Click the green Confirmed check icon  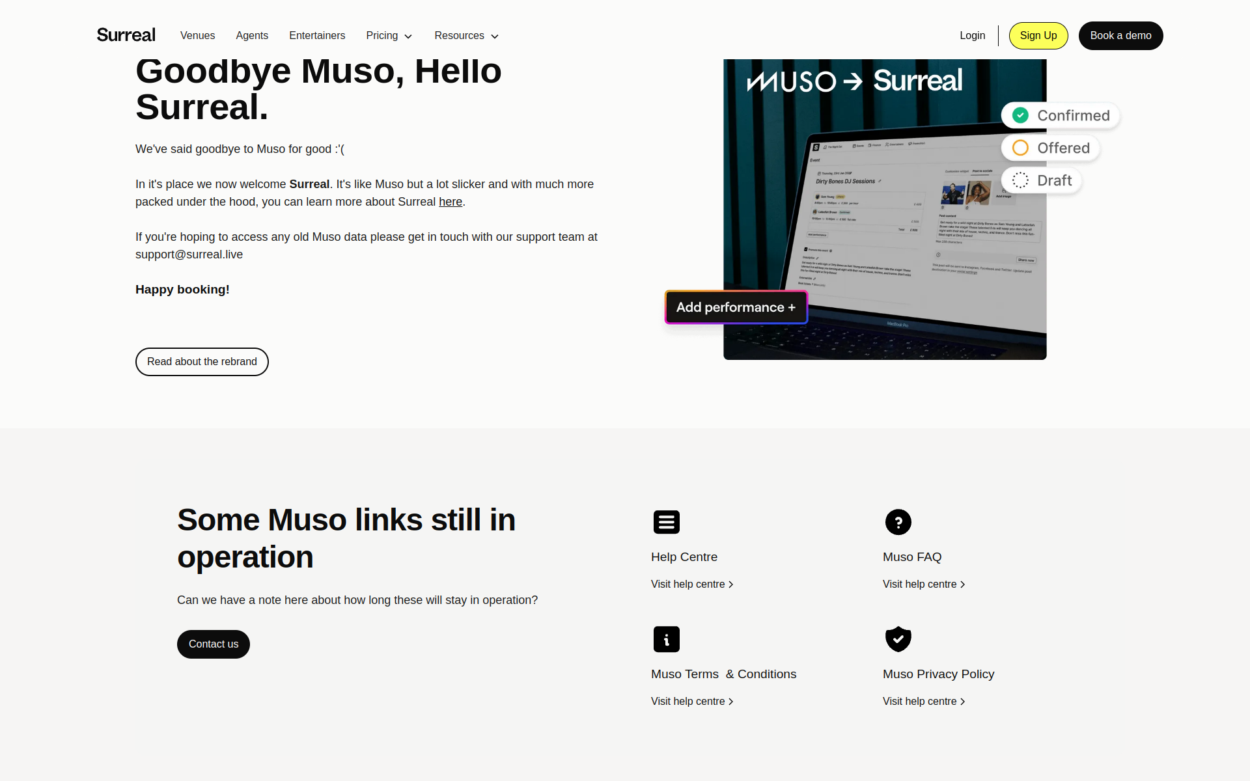click(1020, 115)
